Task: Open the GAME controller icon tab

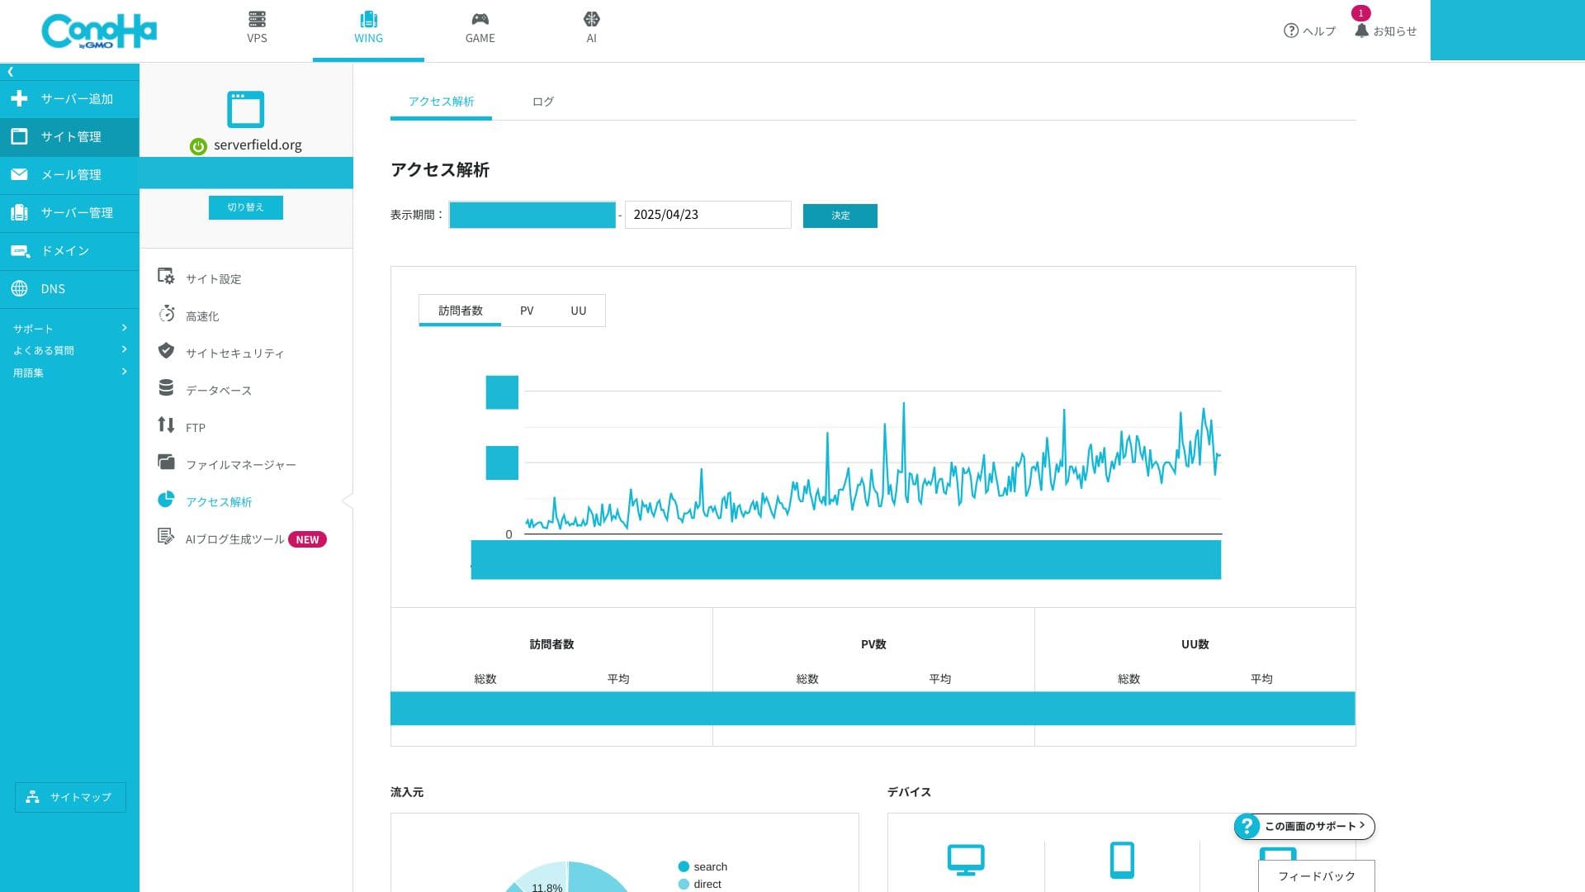Action: [480, 19]
